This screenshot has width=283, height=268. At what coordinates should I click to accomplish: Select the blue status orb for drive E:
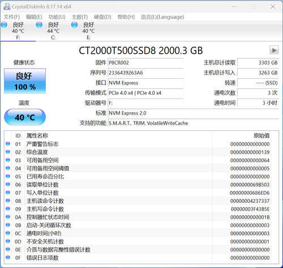coord(74,25)
